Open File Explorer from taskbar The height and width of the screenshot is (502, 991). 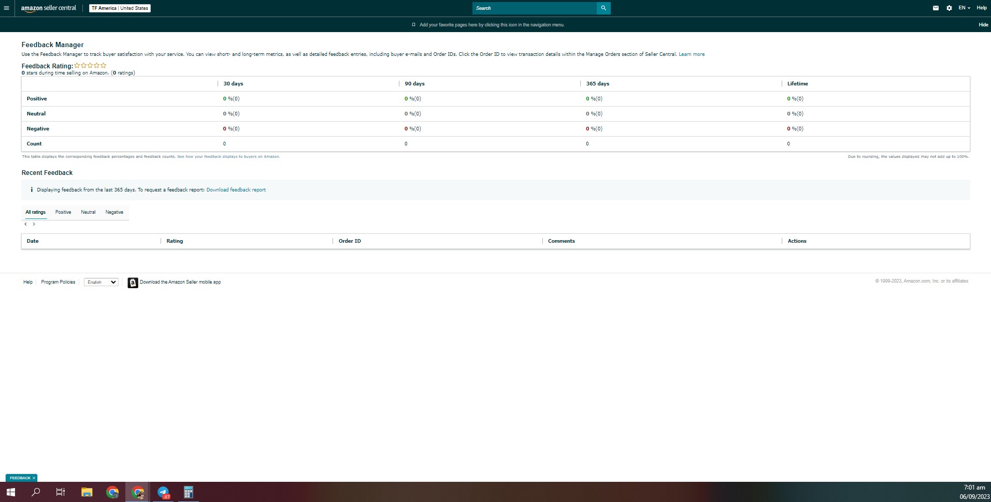tap(87, 492)
